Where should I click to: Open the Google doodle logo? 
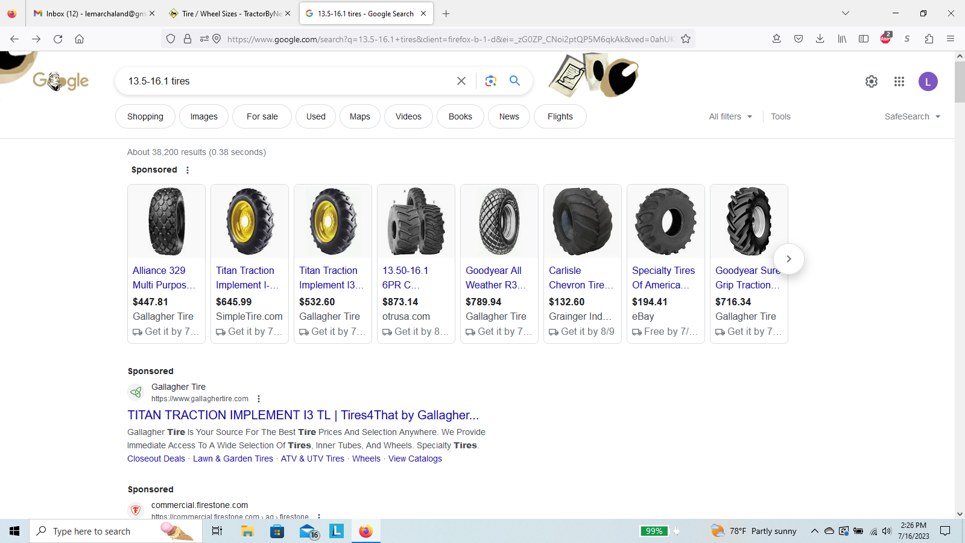point(60,80)
